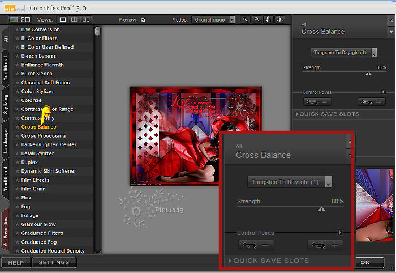
Task: Click add control point icon in top panel
Action: [x=371, y=102]
